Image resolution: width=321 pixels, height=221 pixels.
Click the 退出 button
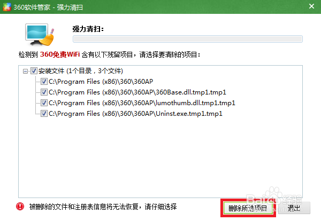click(x=294, y=208)
